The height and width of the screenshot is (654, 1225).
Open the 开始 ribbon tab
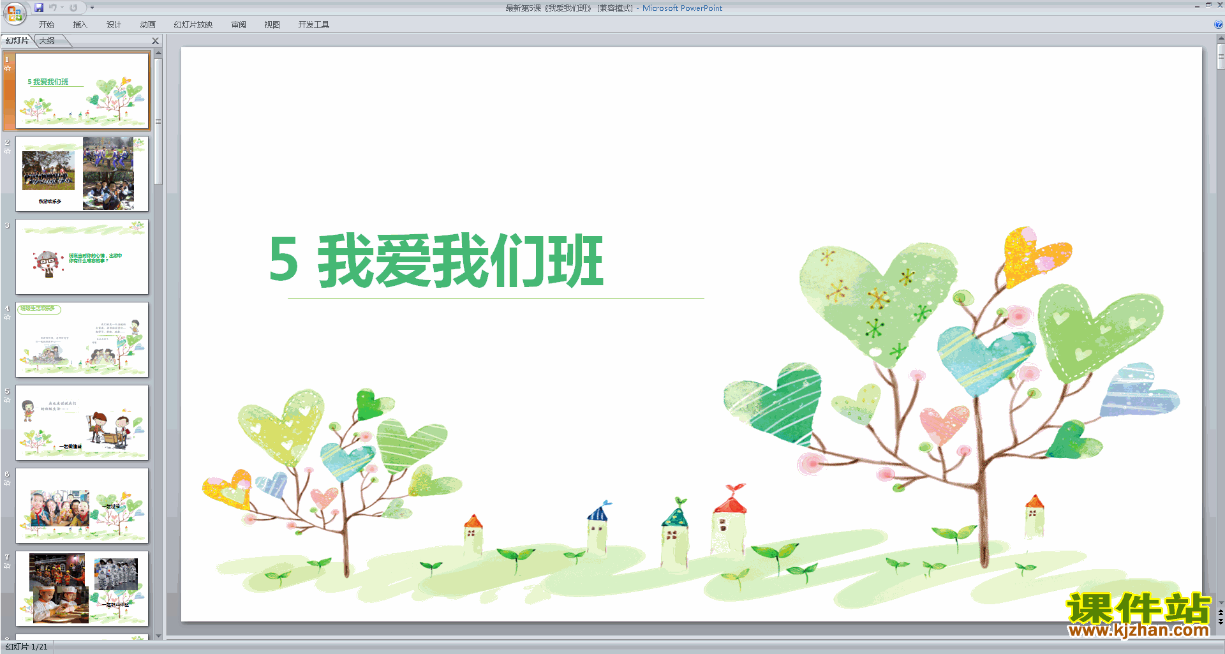click(x=47, y=25)
